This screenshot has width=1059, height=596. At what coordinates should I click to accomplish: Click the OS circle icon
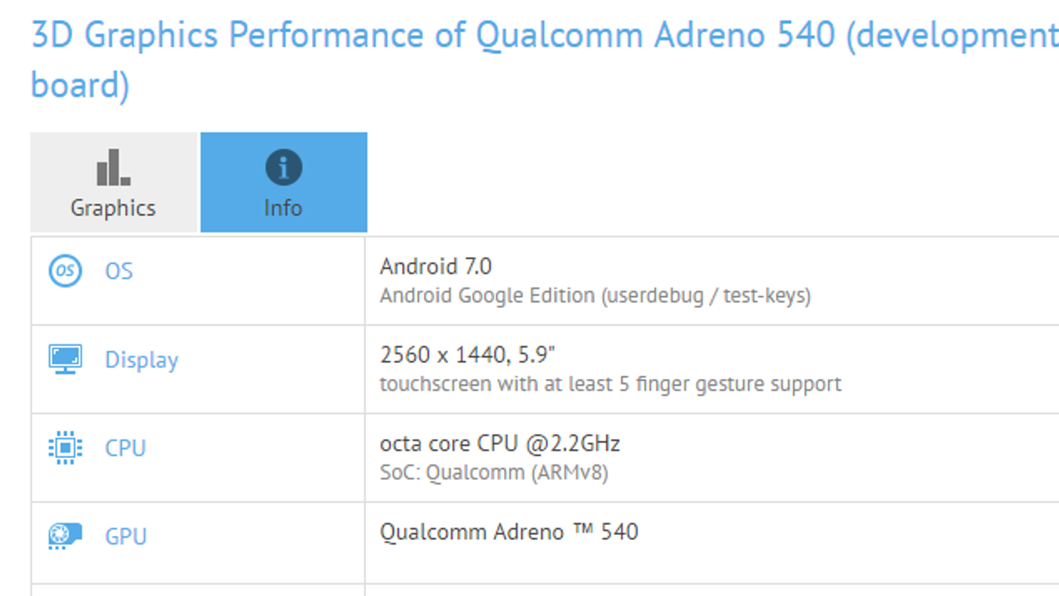click(x=65, y=271)
